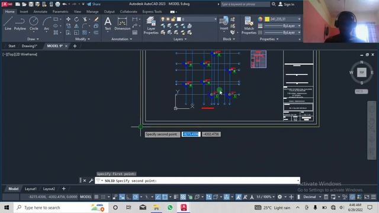Click the MODEL space button in status bar
The image size is (379, 213).
click(x=86, y=197)
